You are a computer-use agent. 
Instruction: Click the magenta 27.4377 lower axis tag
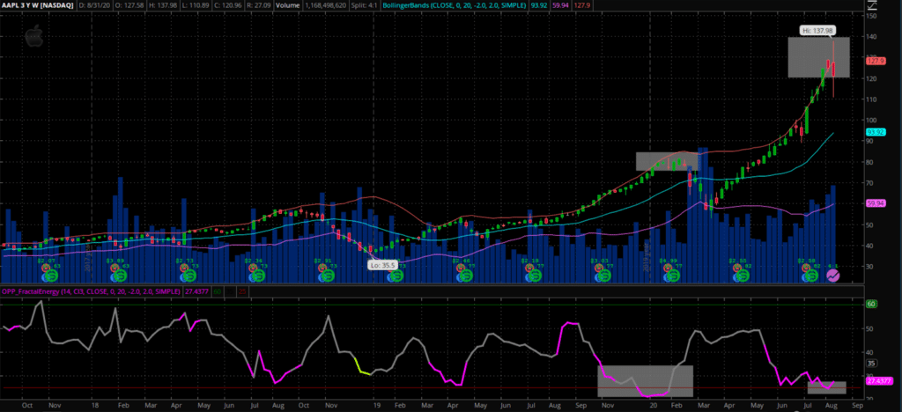[x=878, y=381]
